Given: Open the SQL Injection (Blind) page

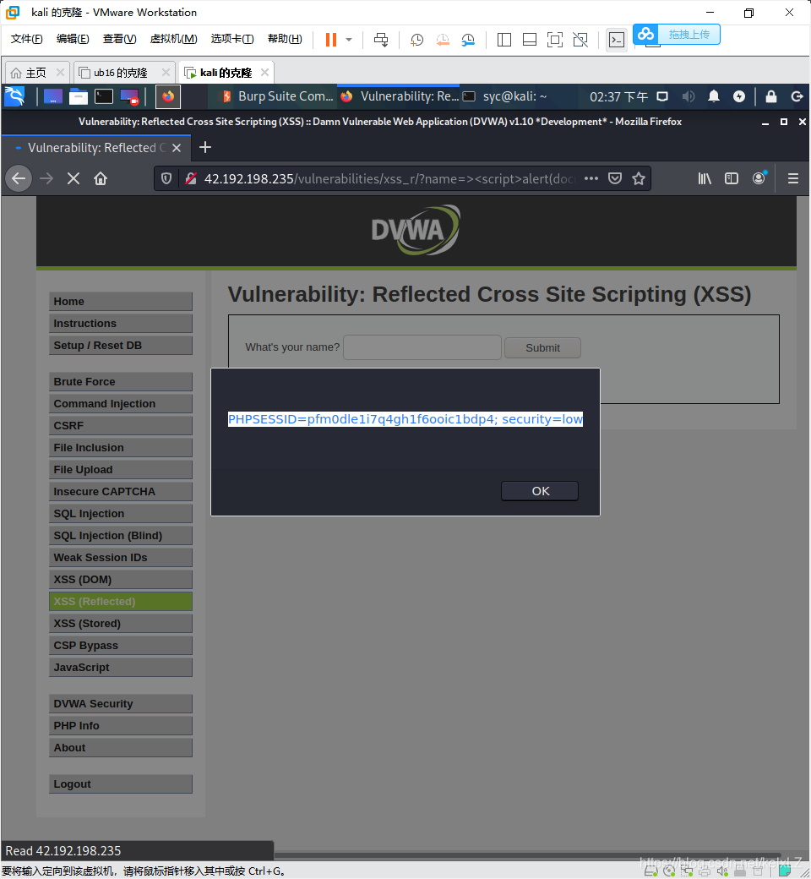Looking at the screenshot, I should (x=121, y=535).
